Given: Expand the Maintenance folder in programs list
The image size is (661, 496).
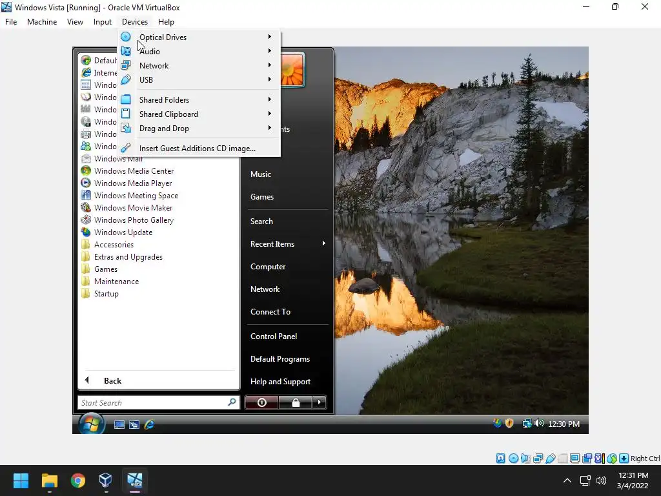Looking at the screenshot, I should pos(110,281).
